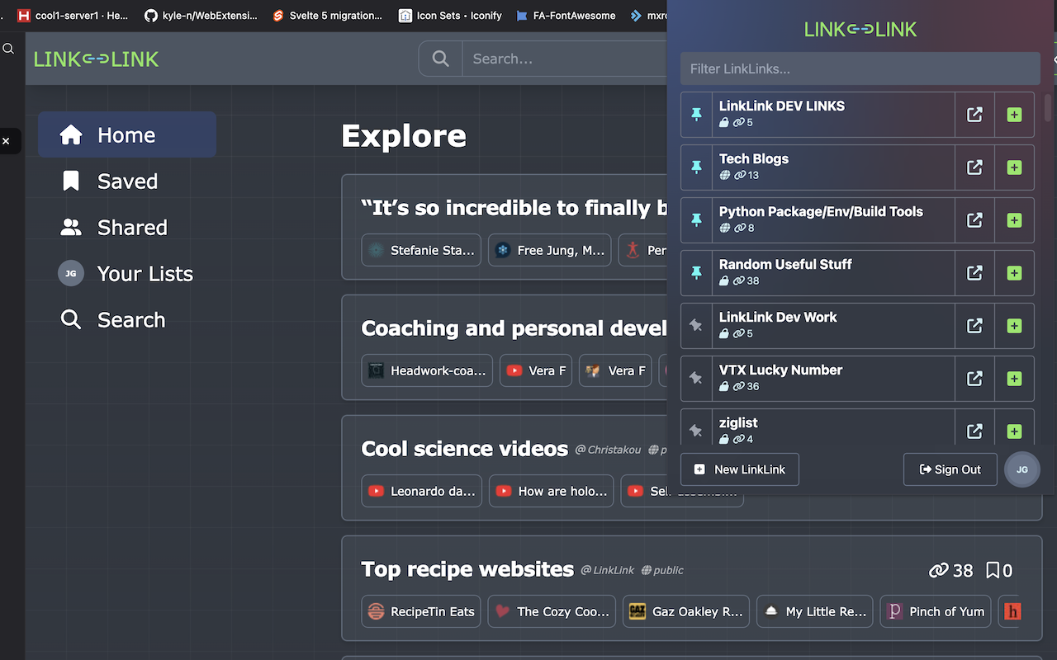Open the Saved section via its bookmark icon
Viewport: 1057px width, 660px height.
(69, 181)
